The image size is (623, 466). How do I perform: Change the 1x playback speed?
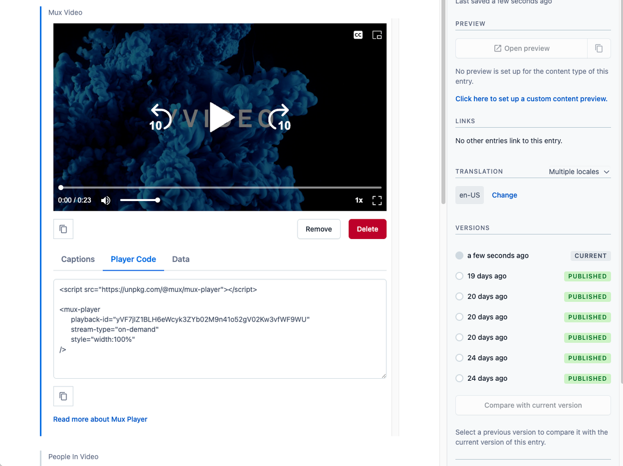pos(359,200)
